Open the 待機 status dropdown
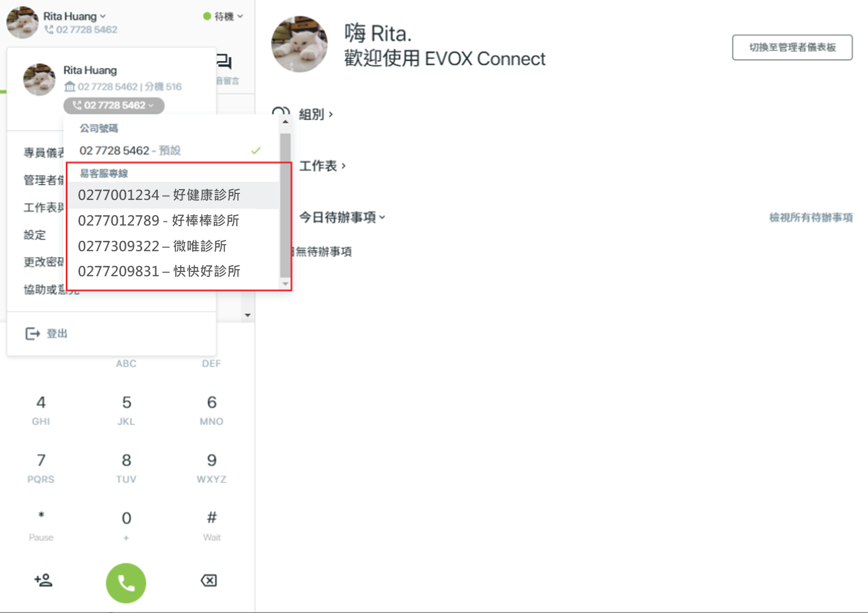 click(x=223, y=16)
